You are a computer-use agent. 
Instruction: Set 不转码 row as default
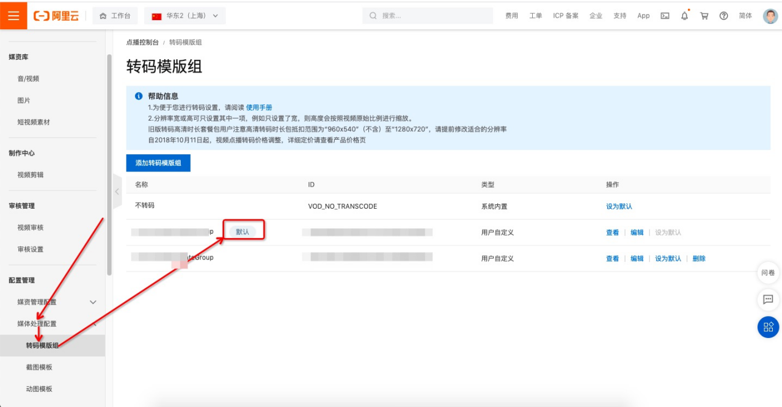[x=619, y=206]
